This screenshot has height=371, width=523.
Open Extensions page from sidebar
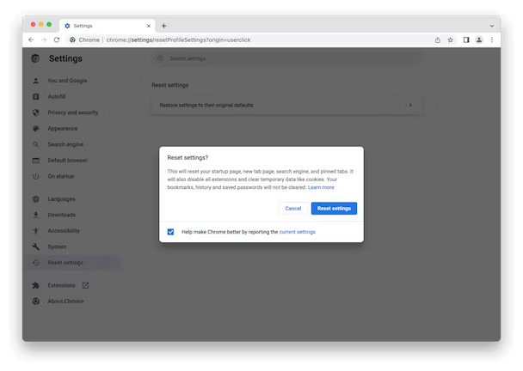pos(61,285)
